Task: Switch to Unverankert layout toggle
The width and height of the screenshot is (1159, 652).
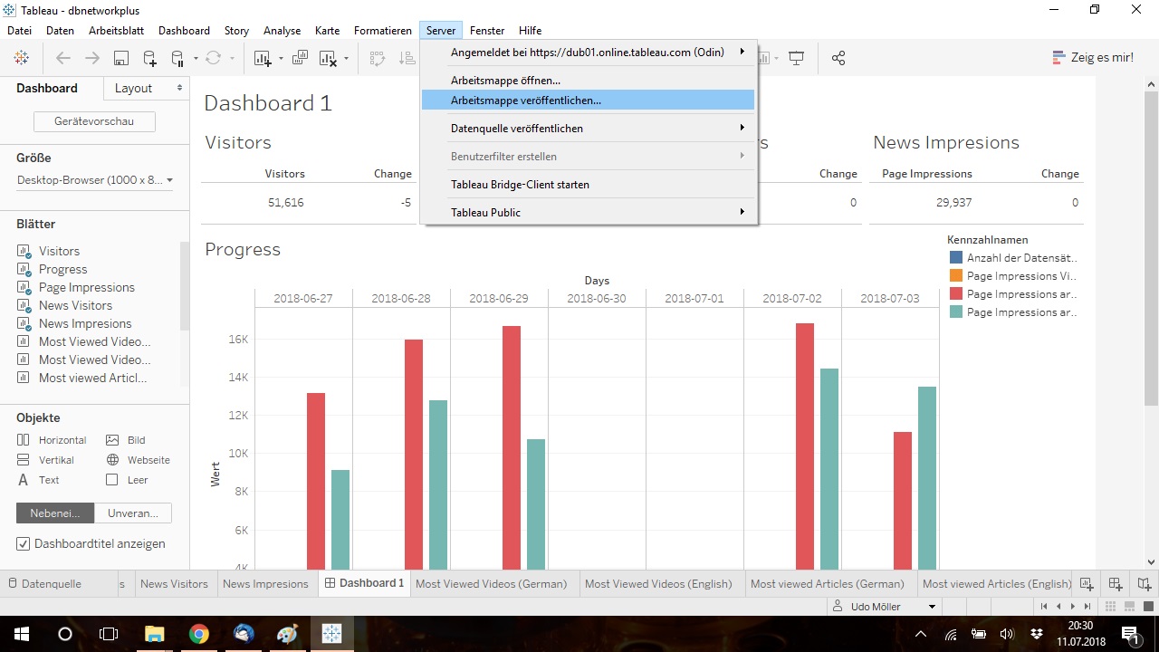Action: [x=133, y=513]
